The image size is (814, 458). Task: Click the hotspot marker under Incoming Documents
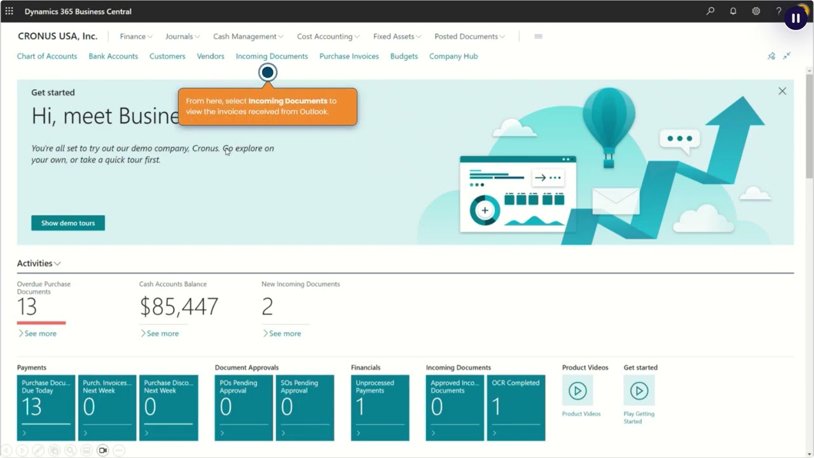point(268,73)
